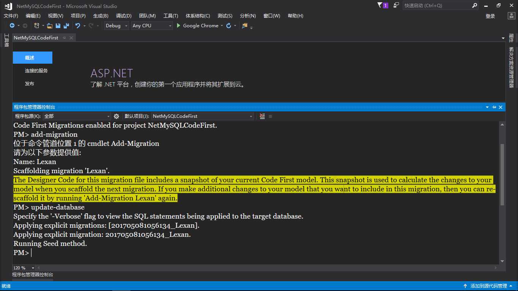Click the send feedback icon

click(396, 5)
